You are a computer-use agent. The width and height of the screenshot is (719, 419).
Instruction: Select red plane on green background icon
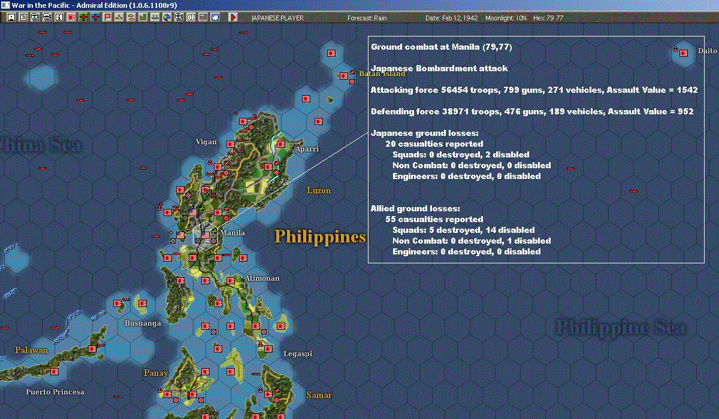83,17
